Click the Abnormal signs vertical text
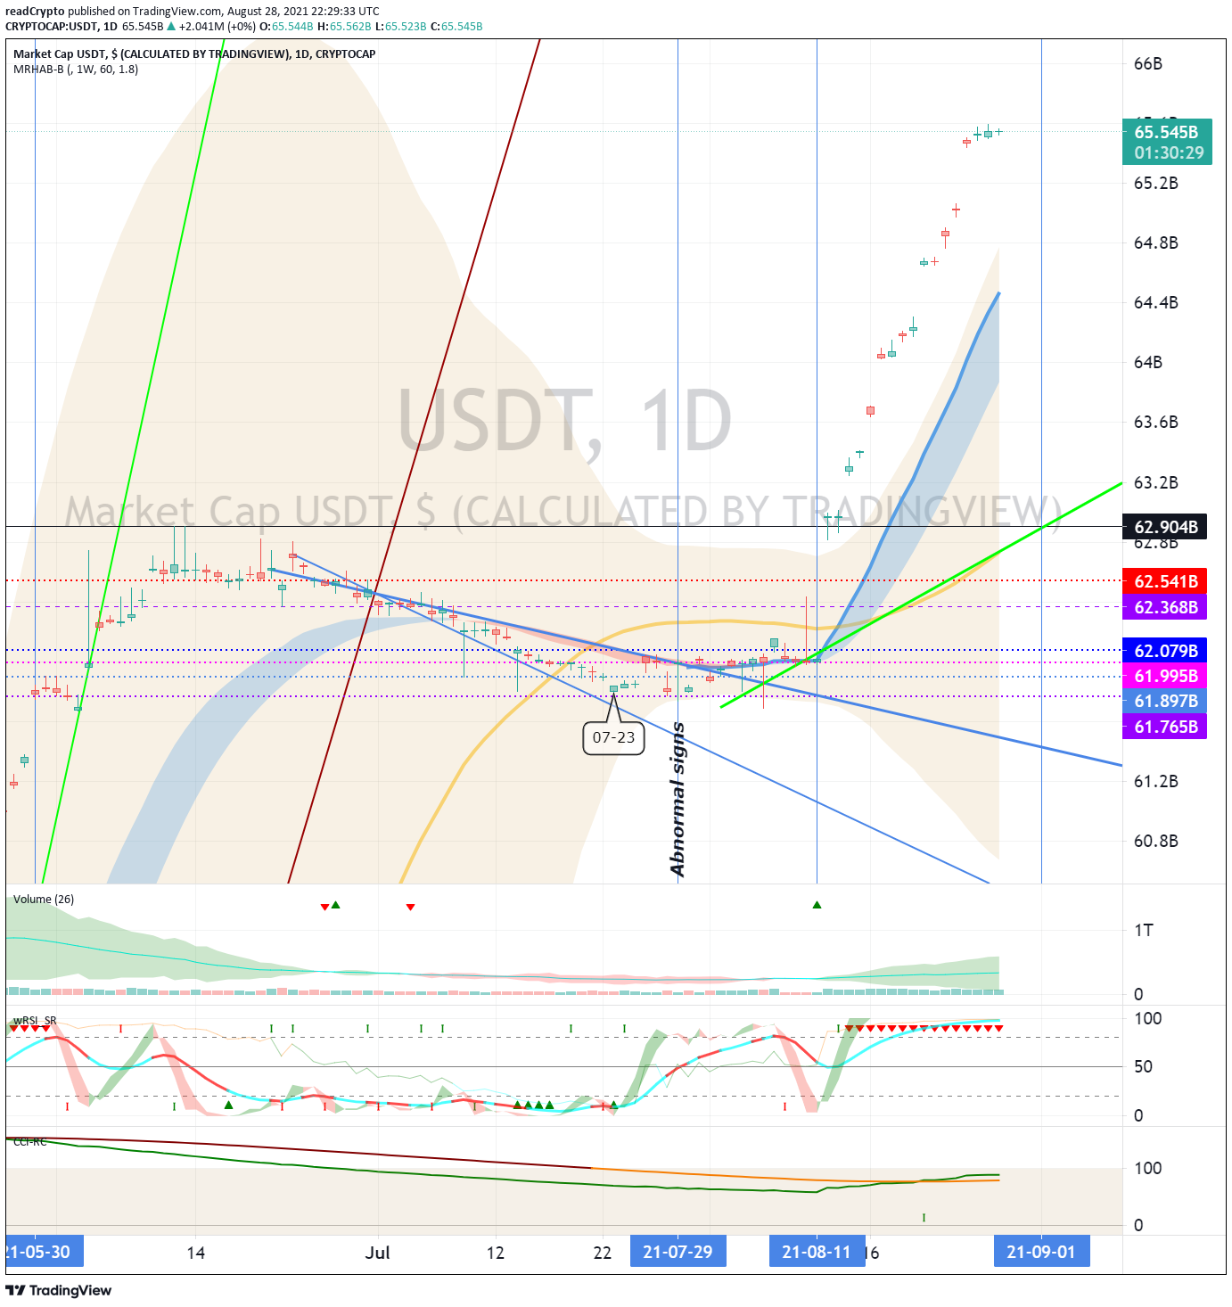Image resolution: width=1232 pixels, height=1307 pixels. tap(678, 800)
